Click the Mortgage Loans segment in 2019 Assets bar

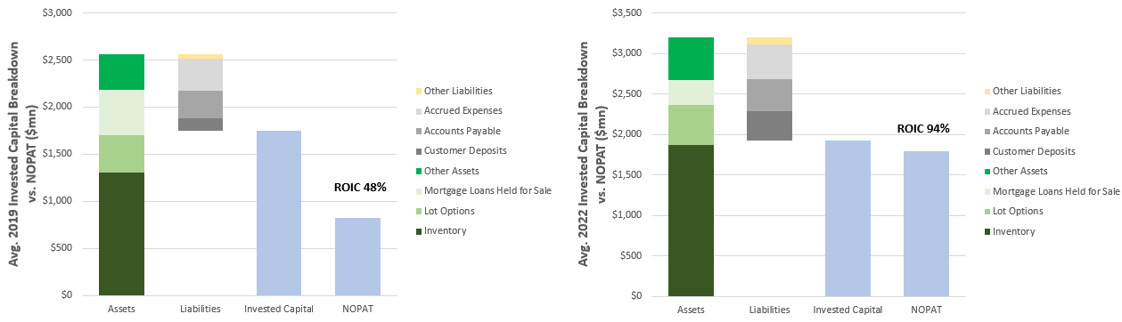point(121,113)
